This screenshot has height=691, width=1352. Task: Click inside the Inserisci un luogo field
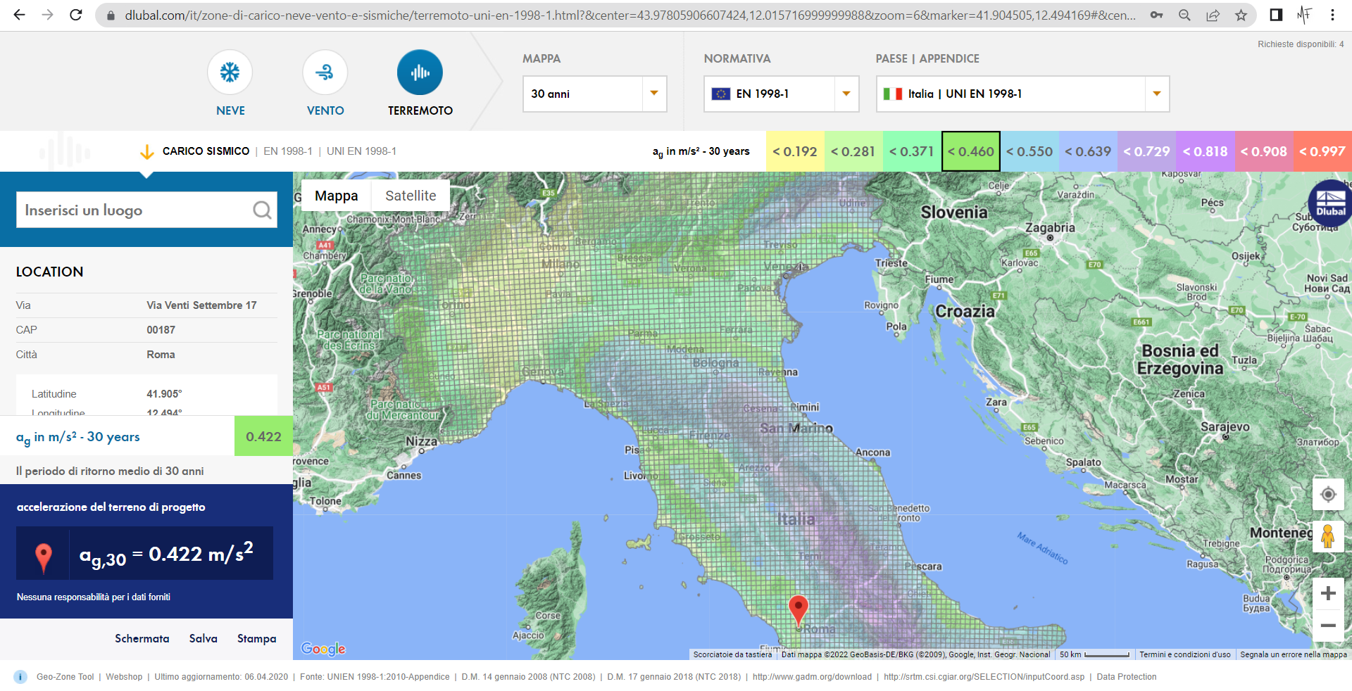pyautogui.click(x=127, y=210)
